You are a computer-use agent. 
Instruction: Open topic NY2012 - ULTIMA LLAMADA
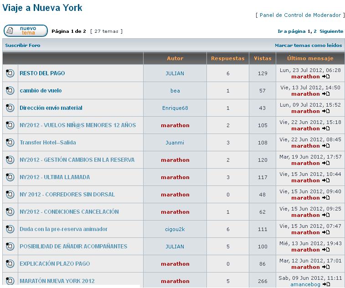55,177
